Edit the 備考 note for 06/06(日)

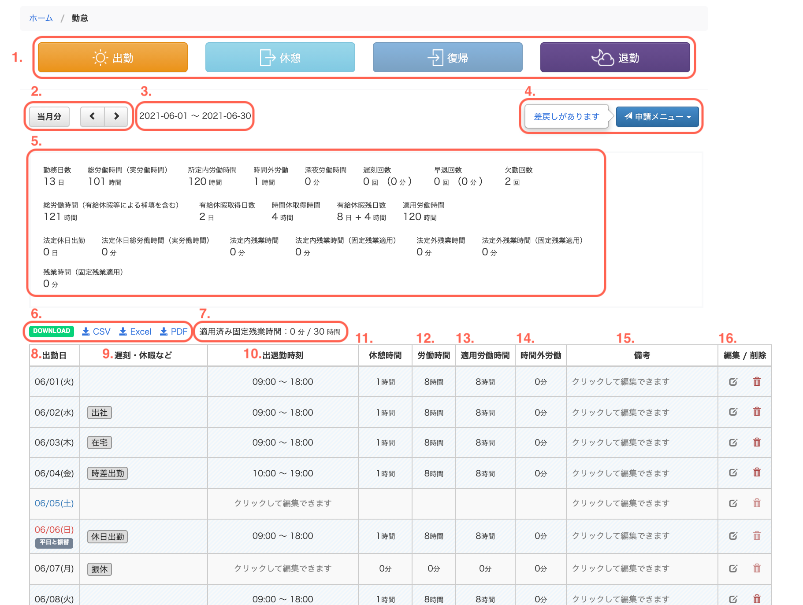(642, 536)
